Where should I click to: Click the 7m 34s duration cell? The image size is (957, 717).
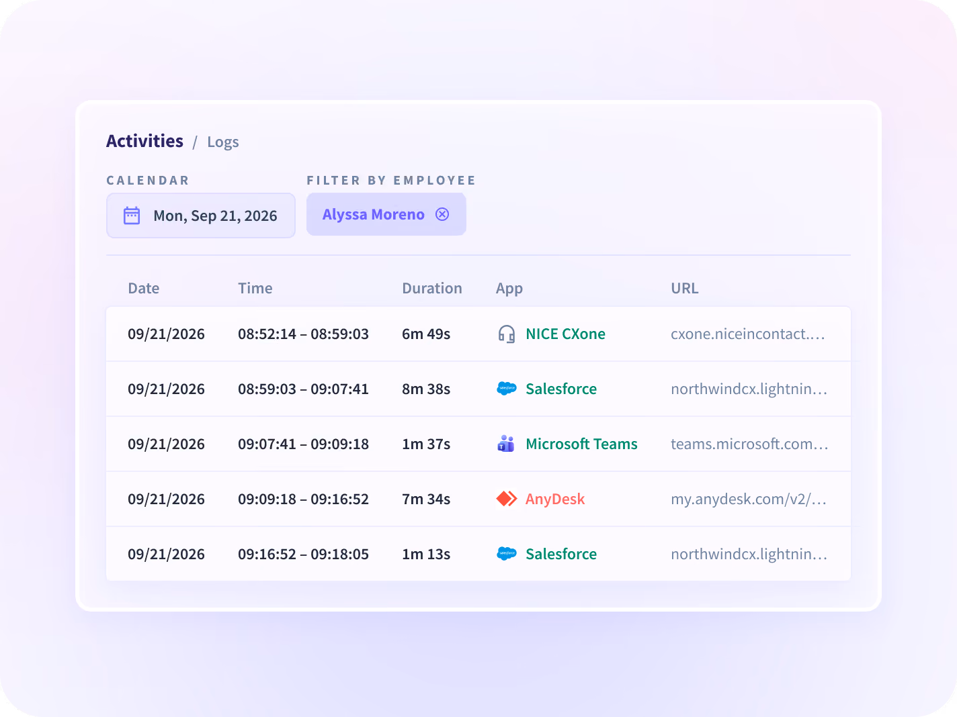coord(426,499)
